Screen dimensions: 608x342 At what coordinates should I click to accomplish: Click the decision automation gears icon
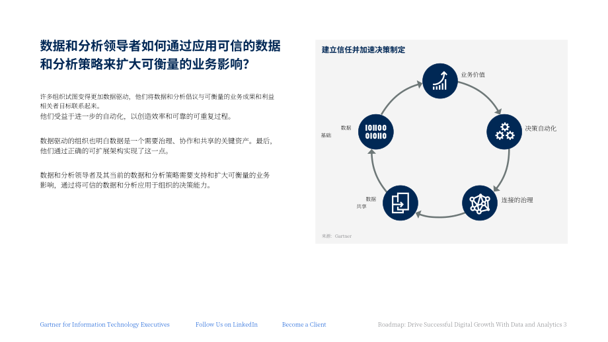[504, 131]
